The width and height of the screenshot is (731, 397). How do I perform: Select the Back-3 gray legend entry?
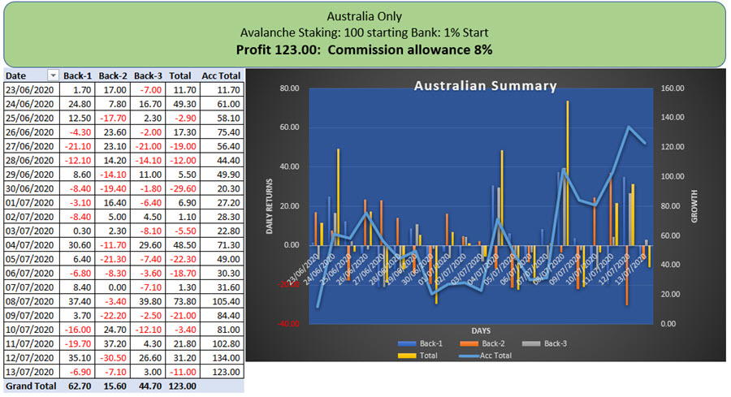[x=552, y=343]
